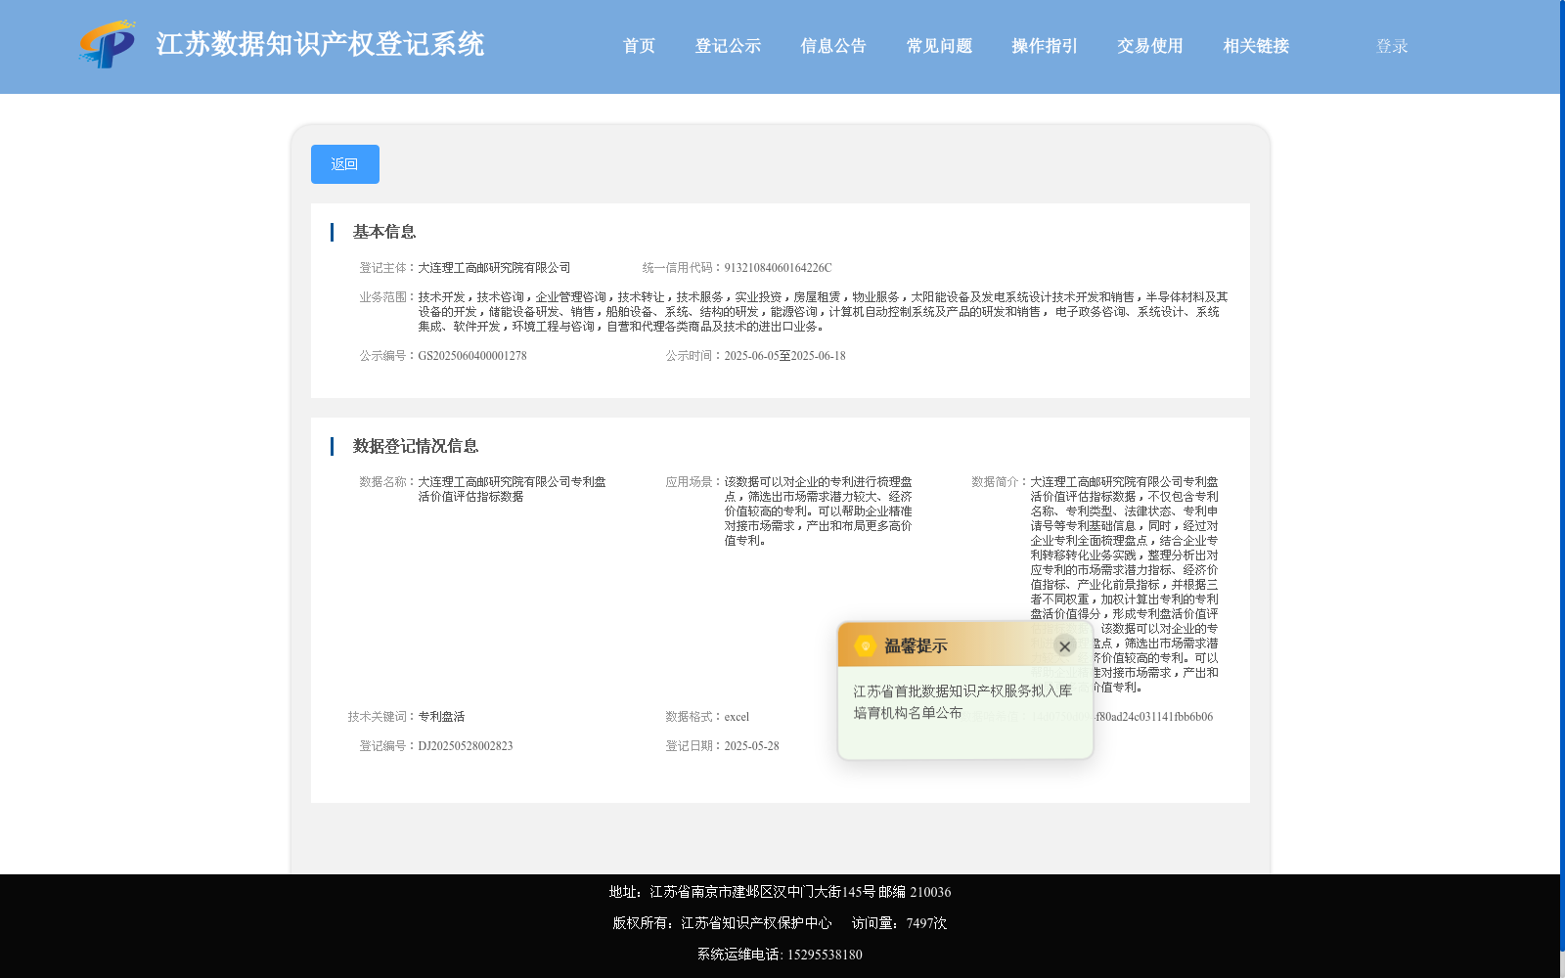Click keyword value 专利盘活

pos(441,717)
